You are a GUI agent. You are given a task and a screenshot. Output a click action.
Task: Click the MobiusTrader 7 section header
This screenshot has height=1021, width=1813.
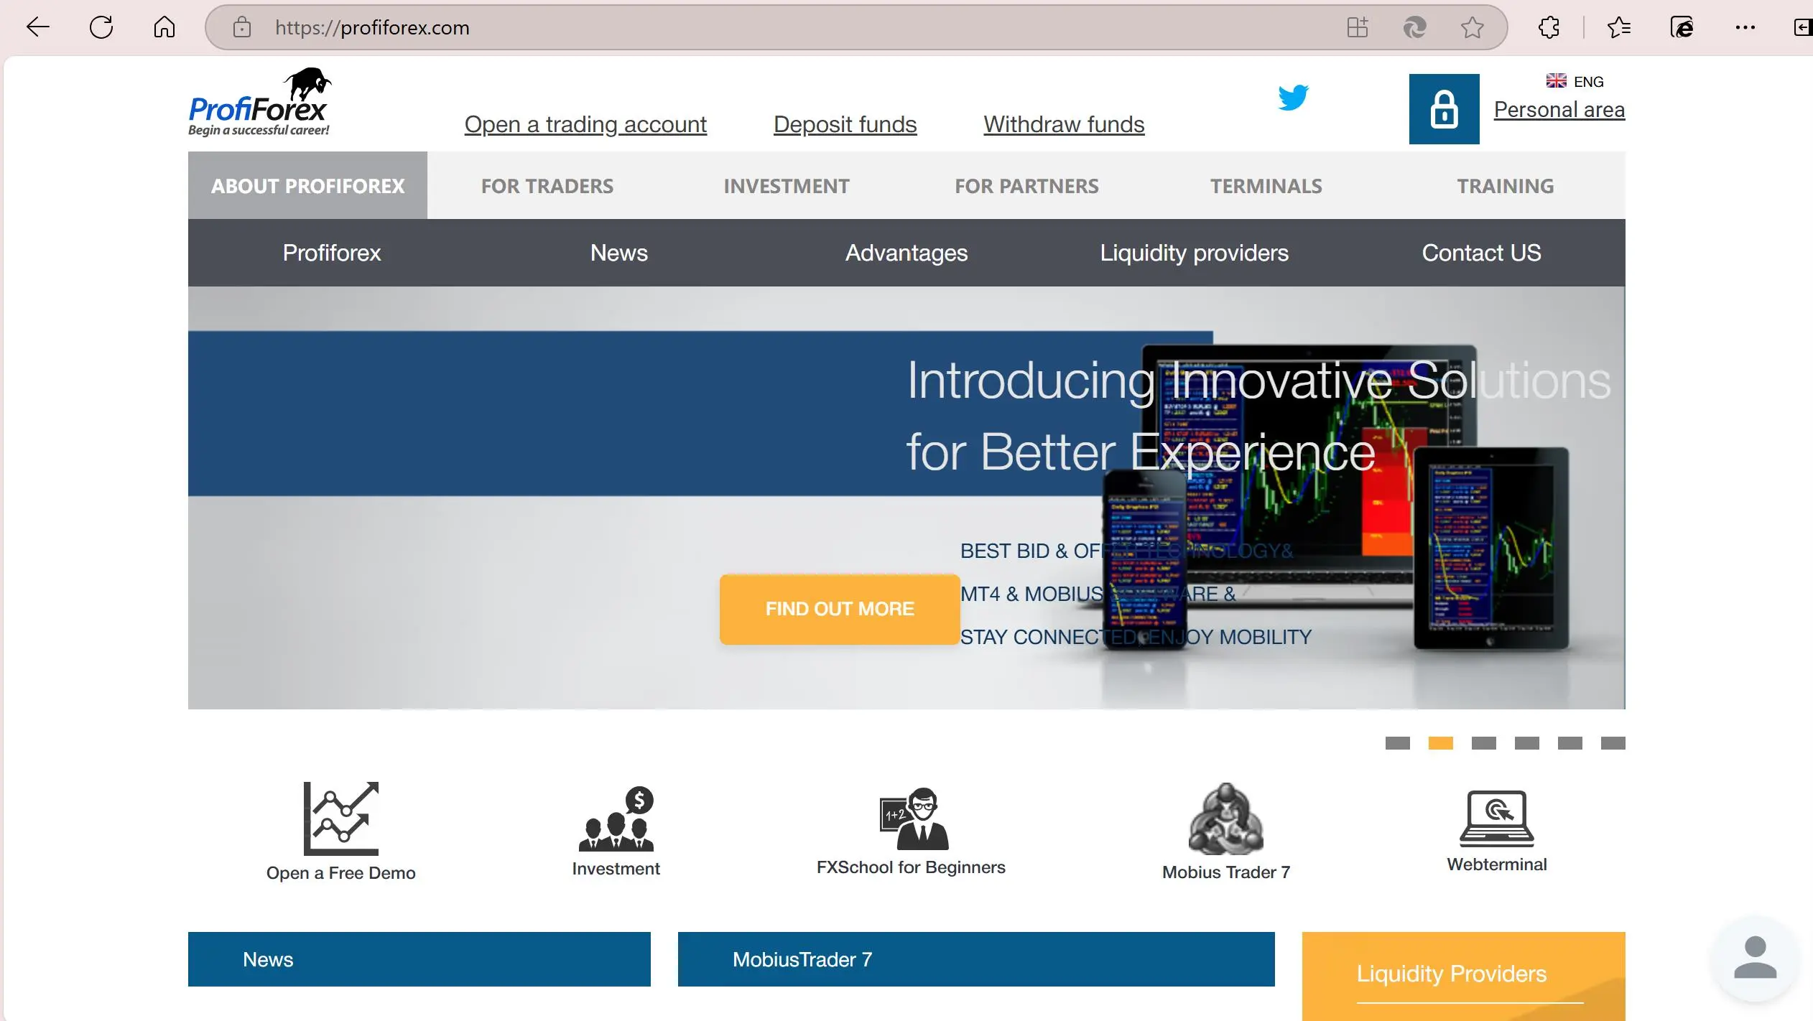point(976,959)
